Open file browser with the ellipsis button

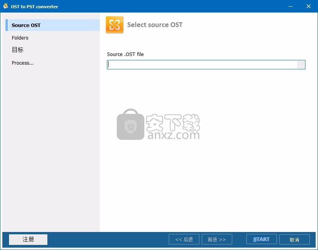[x=301, y=65]
